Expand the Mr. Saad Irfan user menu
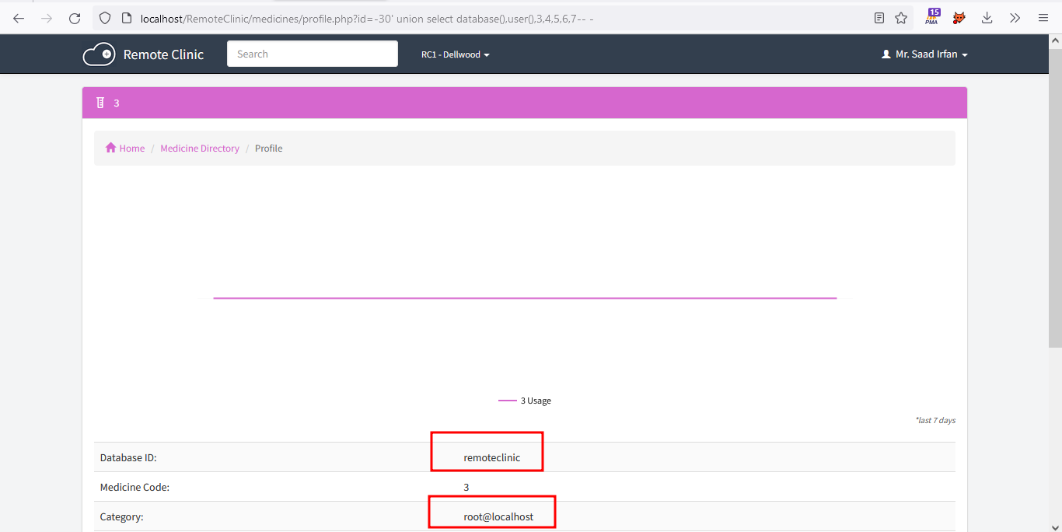1062x532 pixels. click(924, 55)
